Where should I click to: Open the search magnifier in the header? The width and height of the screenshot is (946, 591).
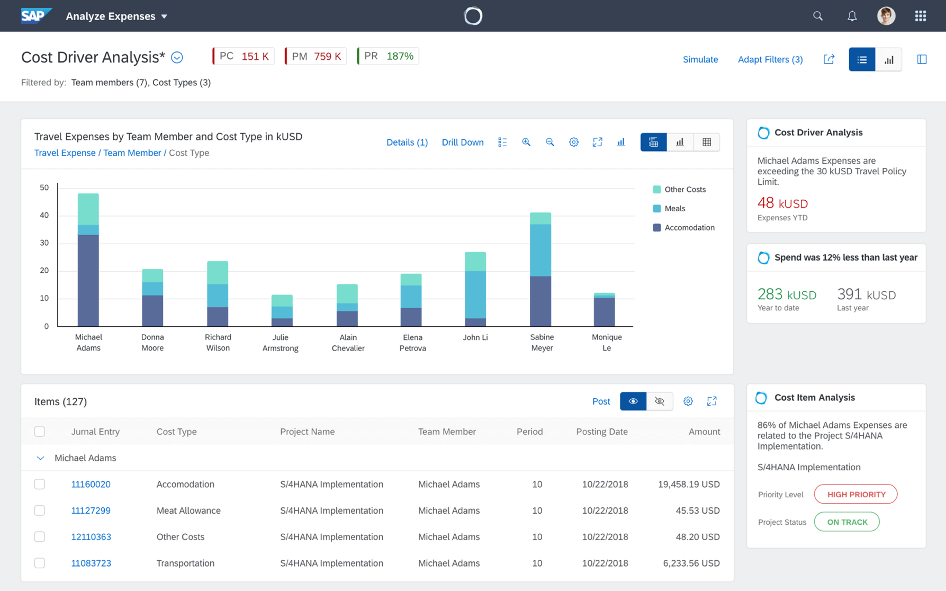818,16
